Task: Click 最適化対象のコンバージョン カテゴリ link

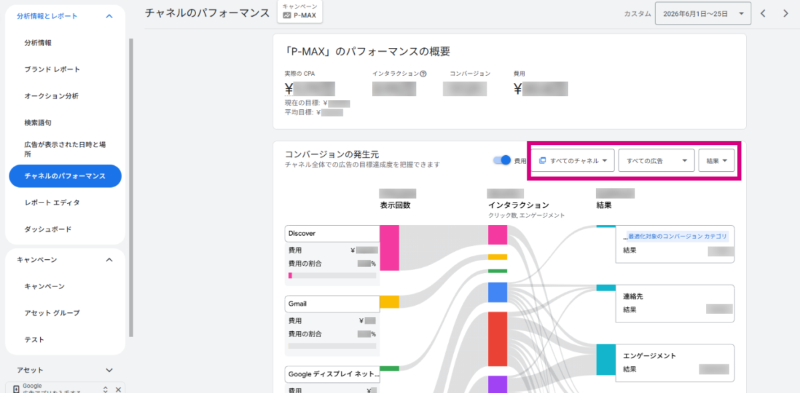Action: pos(677,236)
